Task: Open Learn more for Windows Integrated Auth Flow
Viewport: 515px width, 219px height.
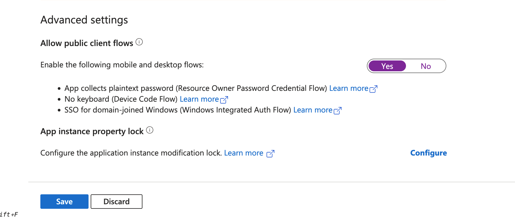Action: pos(313,110)
